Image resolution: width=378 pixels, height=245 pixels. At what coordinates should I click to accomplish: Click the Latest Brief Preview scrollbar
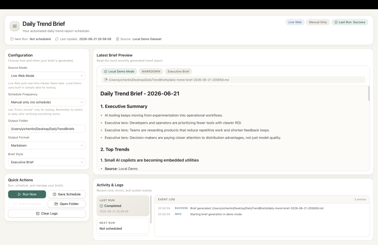pyautogui.click(x=369, y=93)
